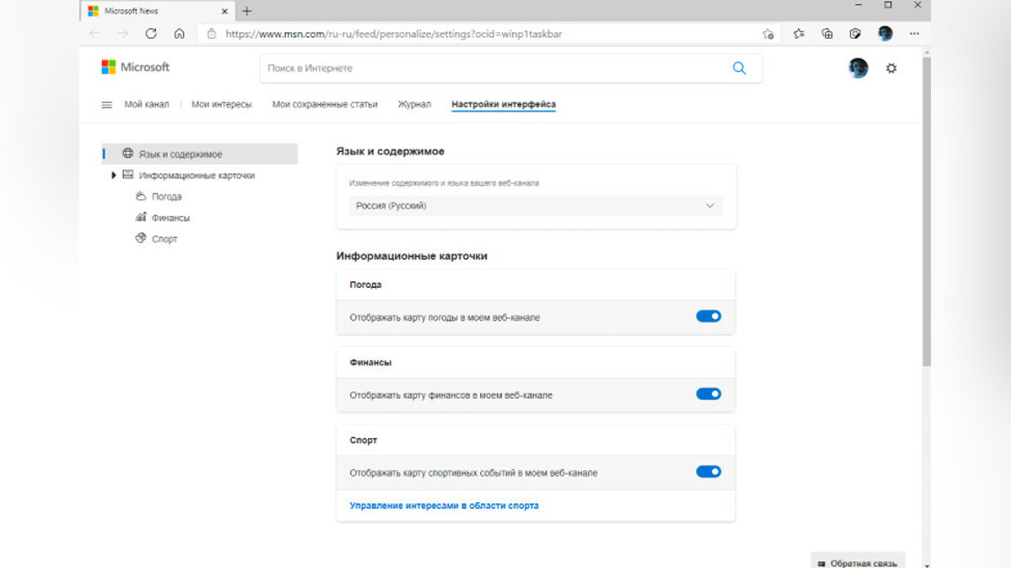
Task: Disable the Погода weather card toggle
Action: 709,316
